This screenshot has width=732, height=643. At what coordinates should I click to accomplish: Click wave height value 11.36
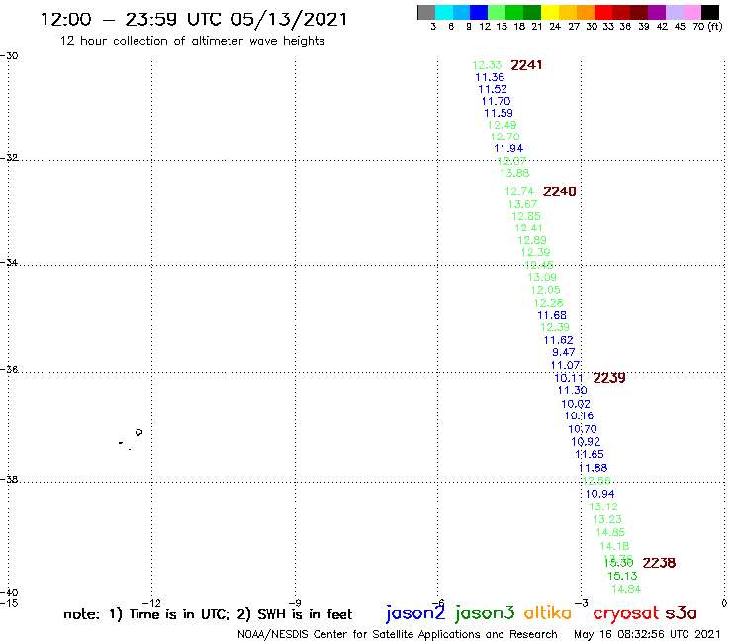tap(490, 77)
